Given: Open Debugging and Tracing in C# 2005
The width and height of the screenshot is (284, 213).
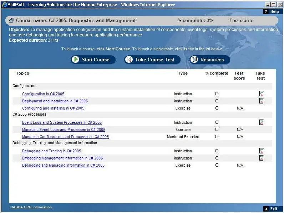Looking at the screenshot, I should pyautogui.click(x=51, y=151).
